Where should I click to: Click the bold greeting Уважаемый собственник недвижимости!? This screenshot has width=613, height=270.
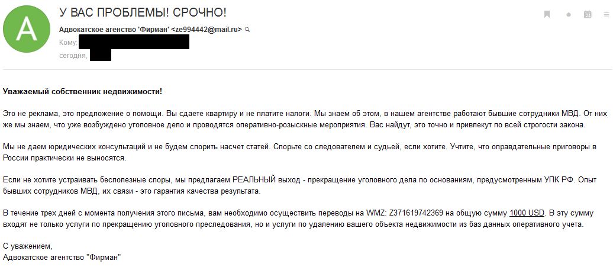82,91
